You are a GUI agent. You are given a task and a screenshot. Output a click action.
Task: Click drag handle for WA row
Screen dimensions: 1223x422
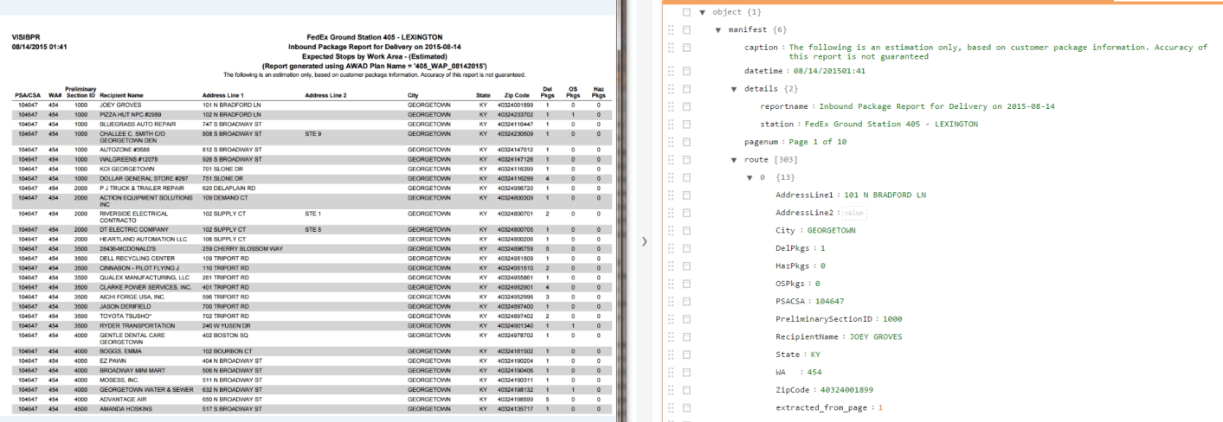click(671, 372)
